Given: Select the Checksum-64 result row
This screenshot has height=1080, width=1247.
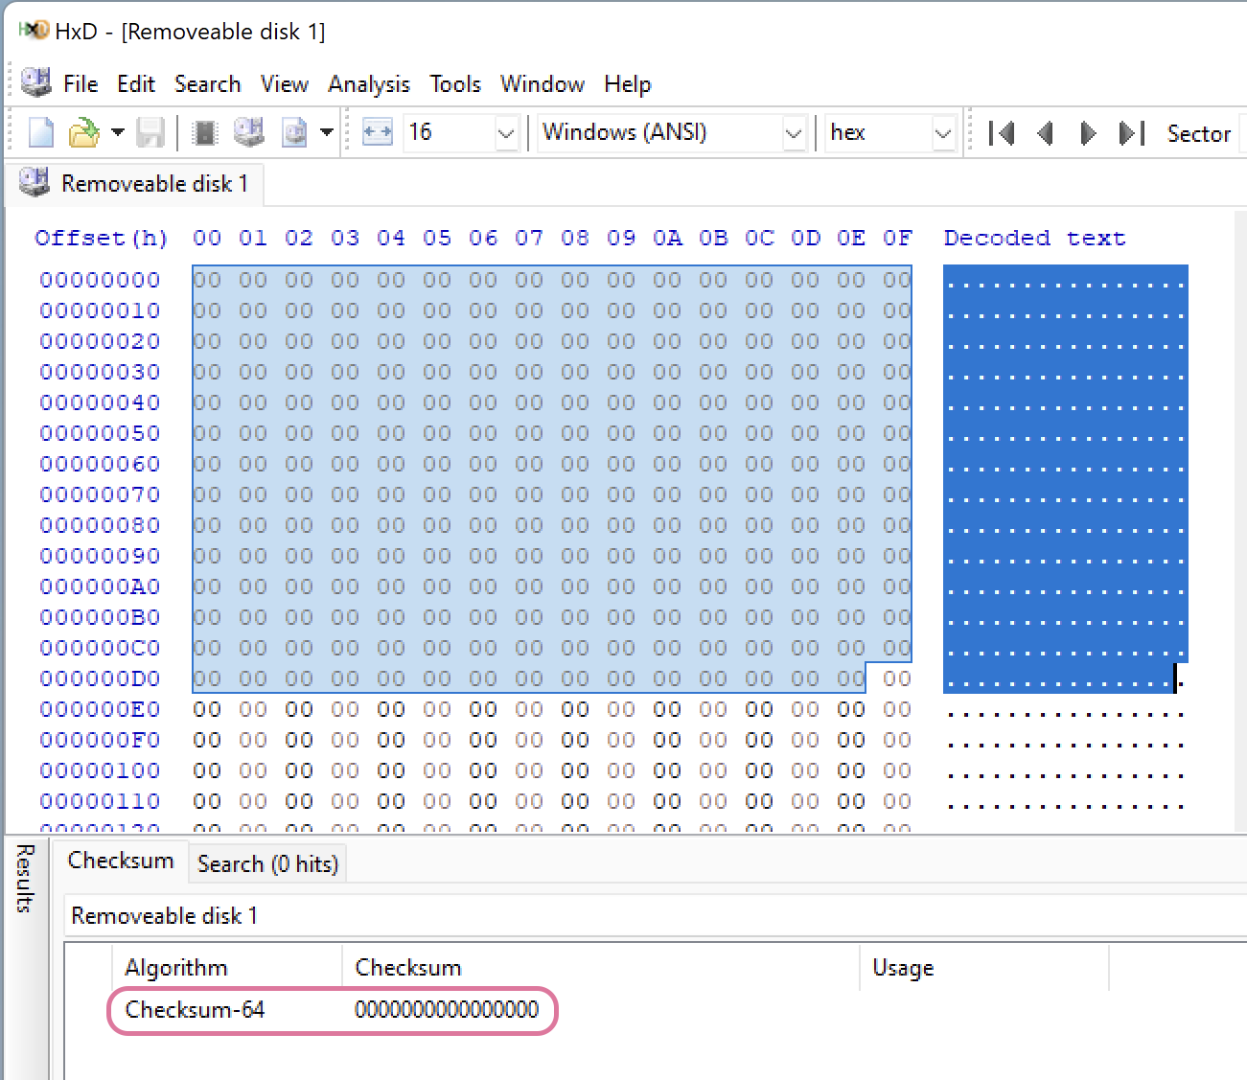Looking at the screenshot, I should [332, 1010].
